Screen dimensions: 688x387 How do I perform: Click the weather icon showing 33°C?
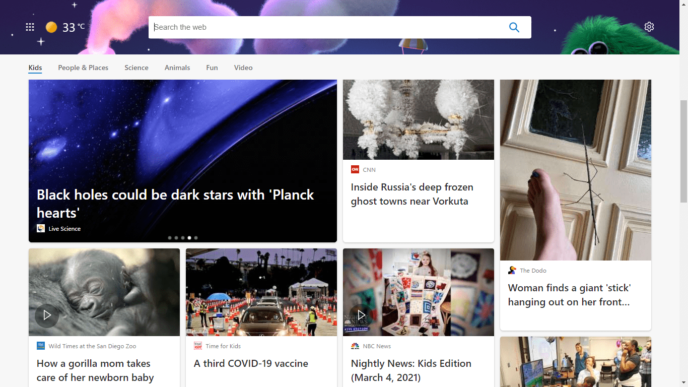pyautogui.click(x=51, y=27)
